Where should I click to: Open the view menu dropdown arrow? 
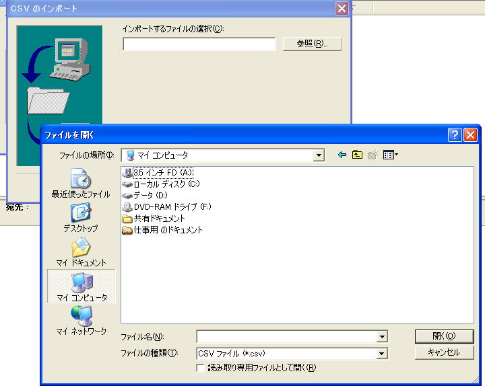point(397,155)
